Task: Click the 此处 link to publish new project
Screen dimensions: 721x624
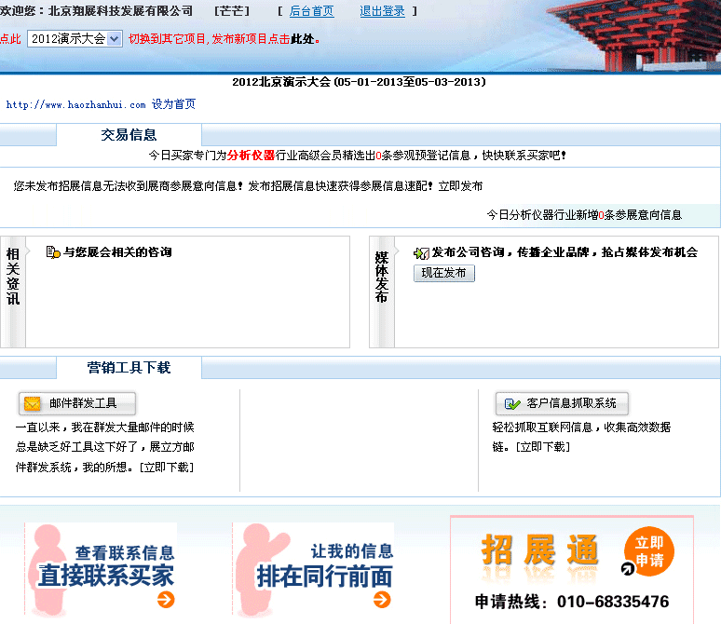Action: click(x=302, y=39)
